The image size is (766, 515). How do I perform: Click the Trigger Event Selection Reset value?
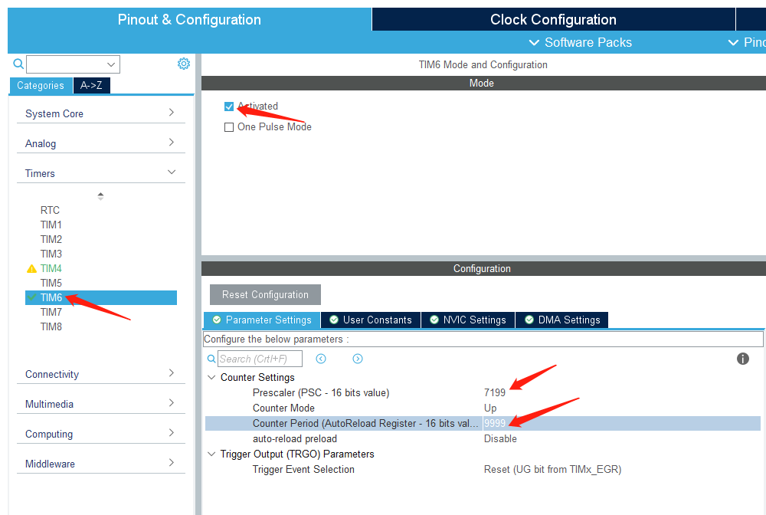tap(552, 470)
